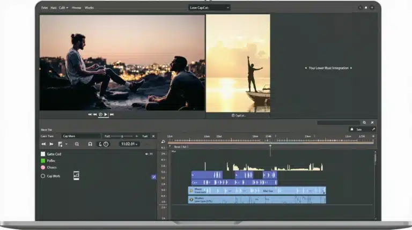This screenshot has height=230, width=412.
Task: Click the magnifier search icon
Action: (364, 122)
